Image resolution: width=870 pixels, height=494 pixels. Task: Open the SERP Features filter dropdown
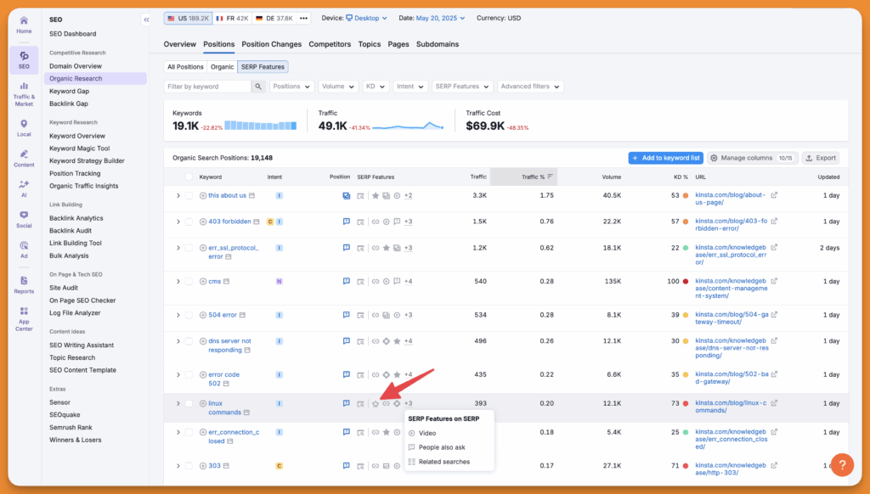[x=461, y=87]
